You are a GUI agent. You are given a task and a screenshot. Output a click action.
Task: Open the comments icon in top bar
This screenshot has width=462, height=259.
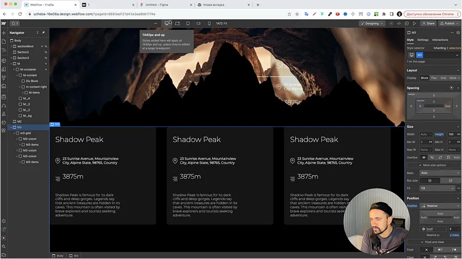pos(407,23)
